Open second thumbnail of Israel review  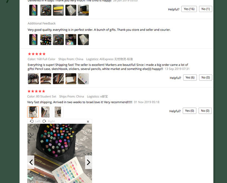click(45, 112)
